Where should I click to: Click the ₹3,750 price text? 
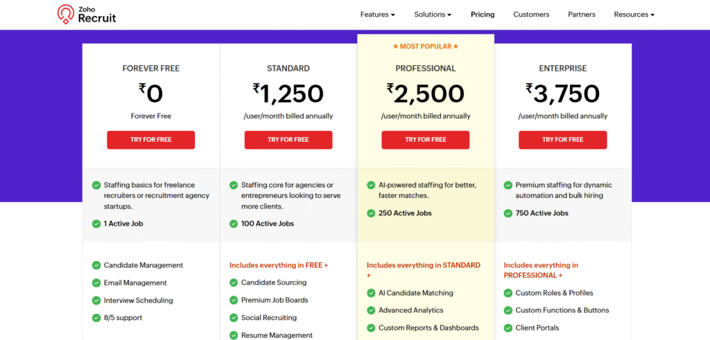tap(563, 93)
